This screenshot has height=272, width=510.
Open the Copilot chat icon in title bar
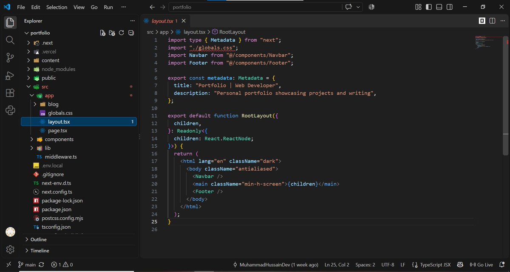click(x=349, y=7)
